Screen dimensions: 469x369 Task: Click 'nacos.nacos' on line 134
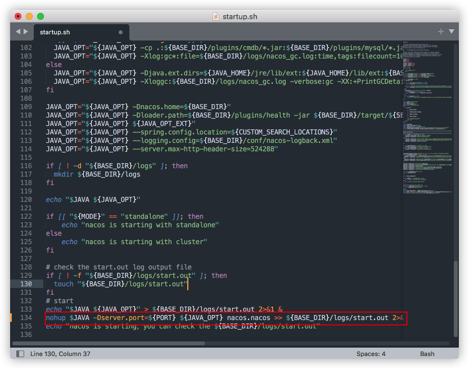pyautogui.click(x=249, y=317)
